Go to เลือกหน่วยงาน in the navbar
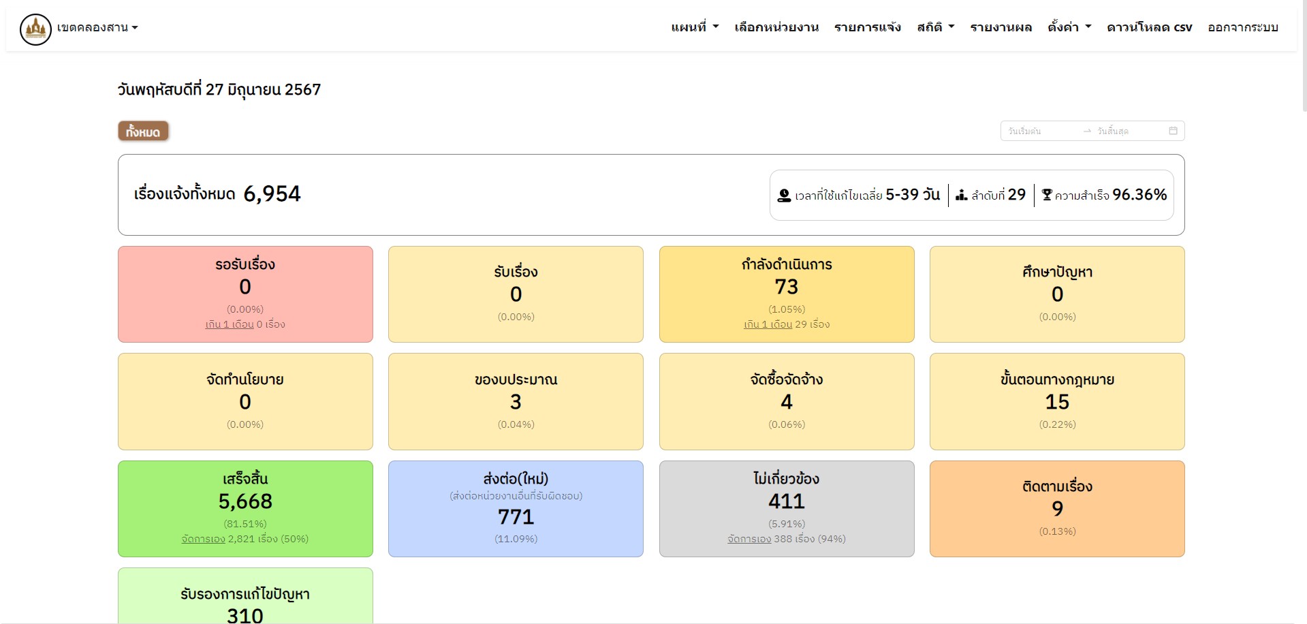Screen dimensions: 1307x624 776,27
